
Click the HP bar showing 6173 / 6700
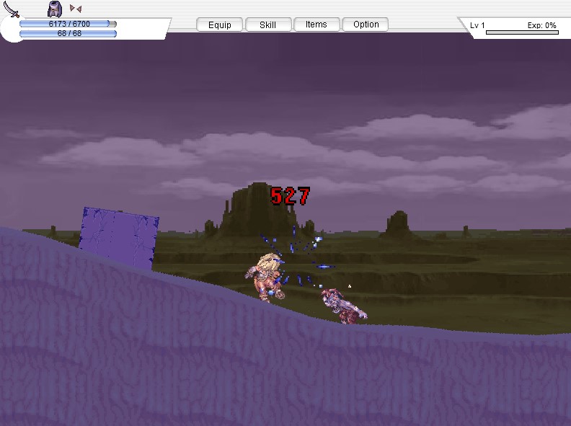pos(68,24)
